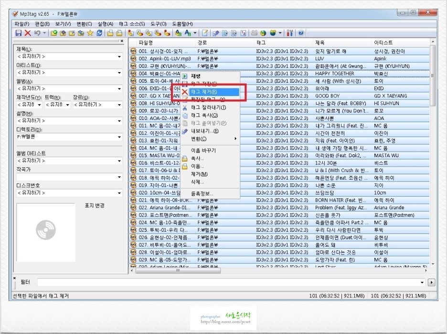This screenshot has width=447, height=334.
Task: Open the 파일(F) menu
Action: point(21,24)
